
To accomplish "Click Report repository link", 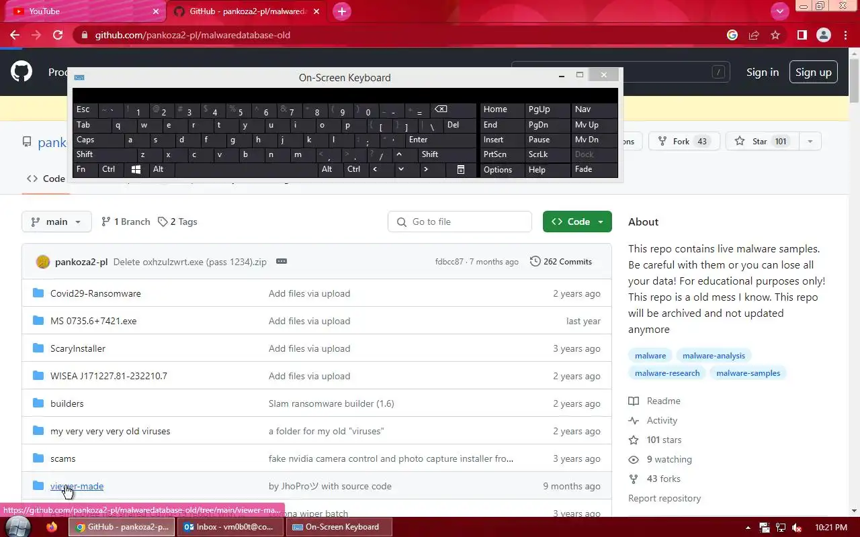I will [664, 498].
